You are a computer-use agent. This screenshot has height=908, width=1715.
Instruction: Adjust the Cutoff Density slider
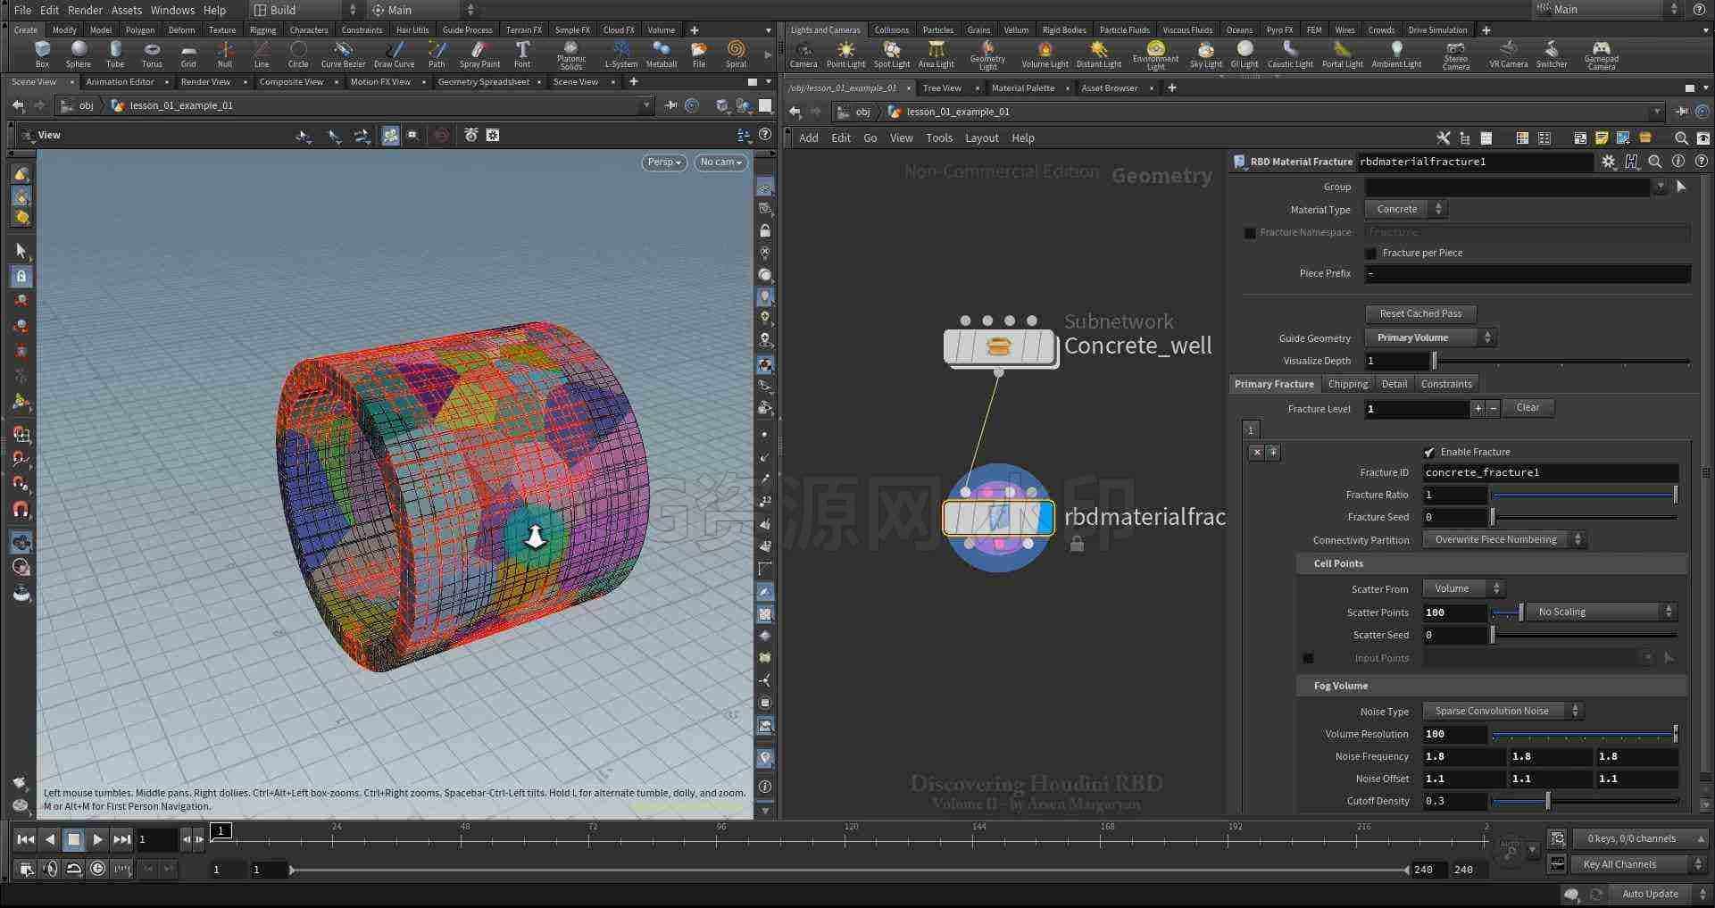1585,802
